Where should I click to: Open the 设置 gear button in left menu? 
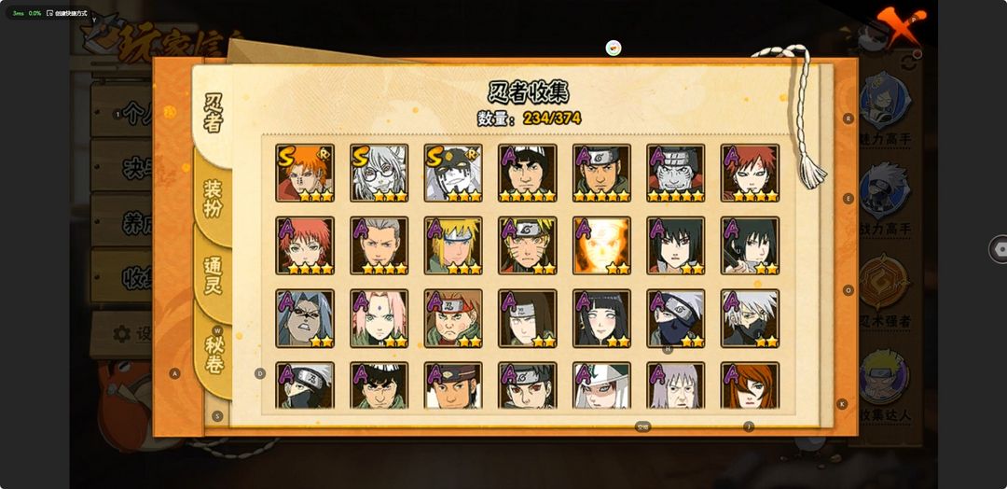(x=123, y=334)
